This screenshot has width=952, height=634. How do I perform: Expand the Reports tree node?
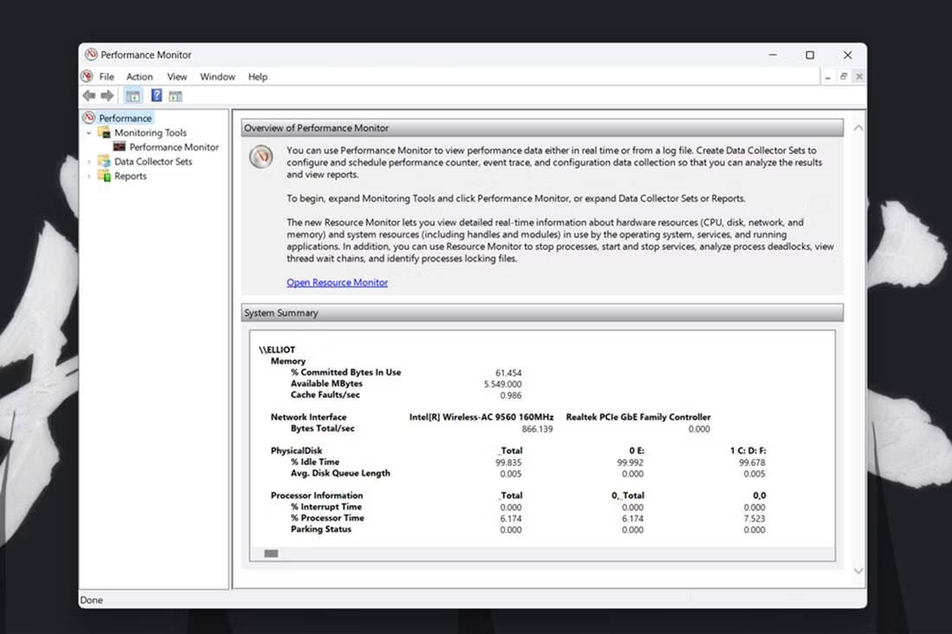(x=89, y=176)
